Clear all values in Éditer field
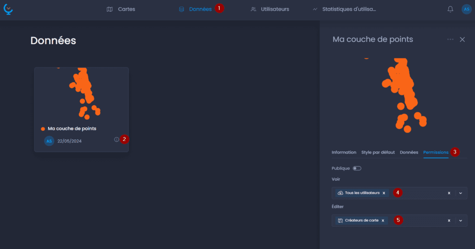This screenshot has width=475, height=249. 449,221
